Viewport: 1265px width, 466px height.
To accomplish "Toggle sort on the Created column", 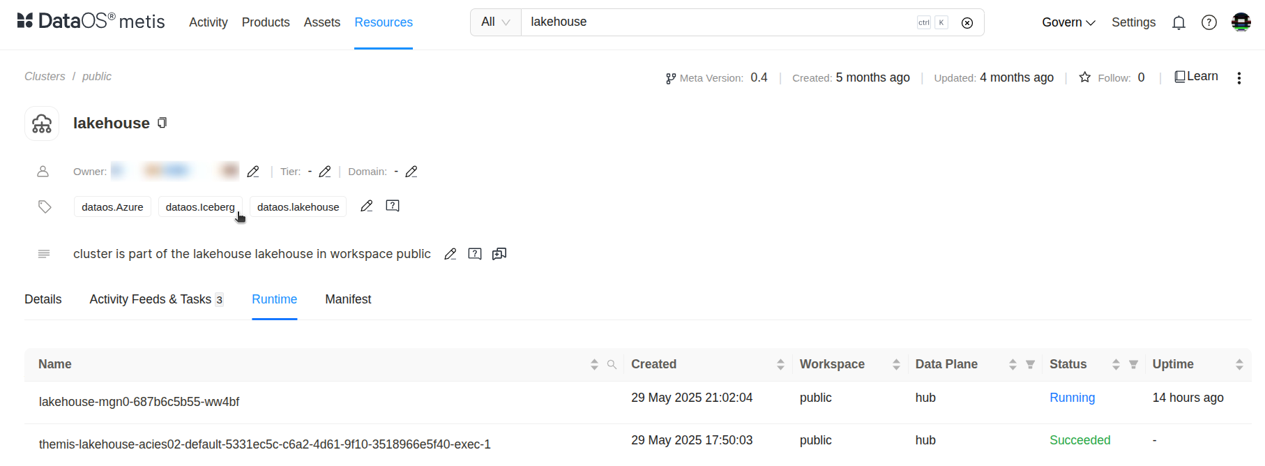I will 780,364.
